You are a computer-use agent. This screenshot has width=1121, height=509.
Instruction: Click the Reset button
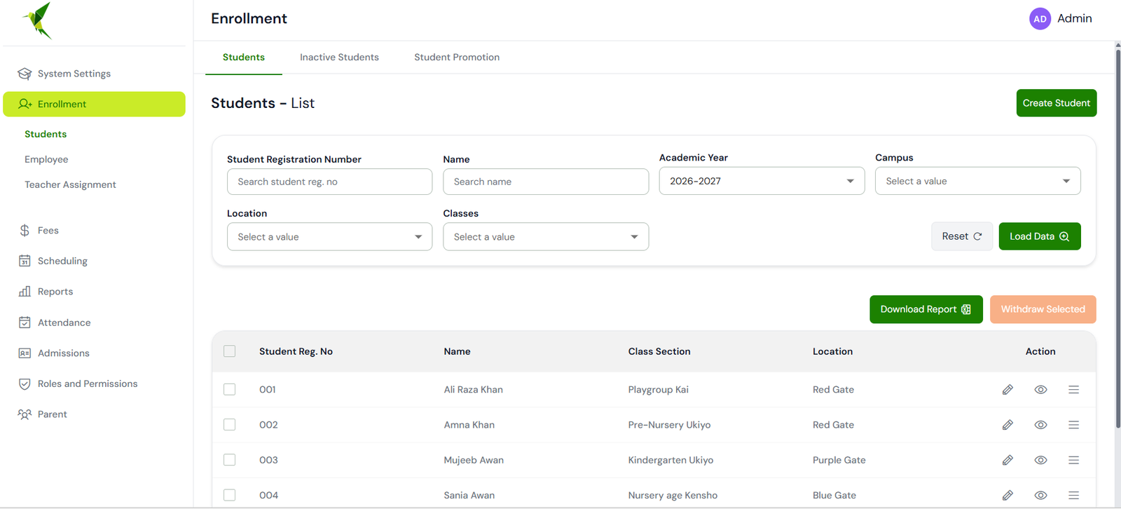(962, 236)
